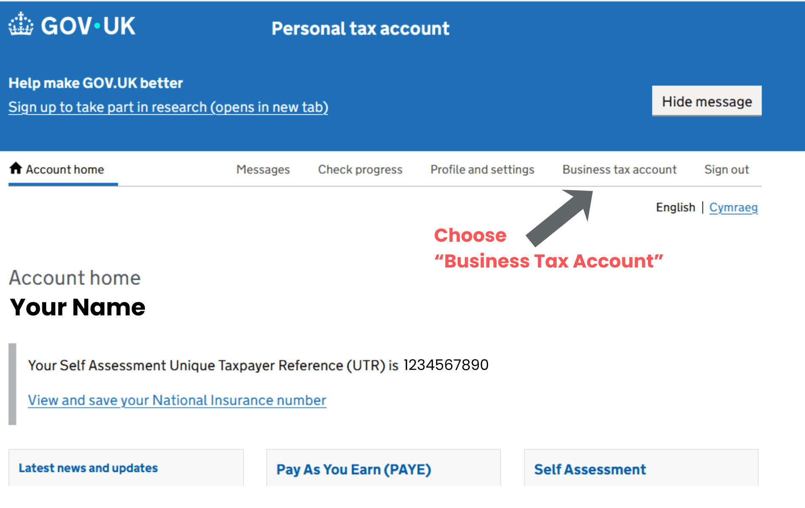
Task: Click the grey arrow pointing to Business tax account
Action: point(560,217)
